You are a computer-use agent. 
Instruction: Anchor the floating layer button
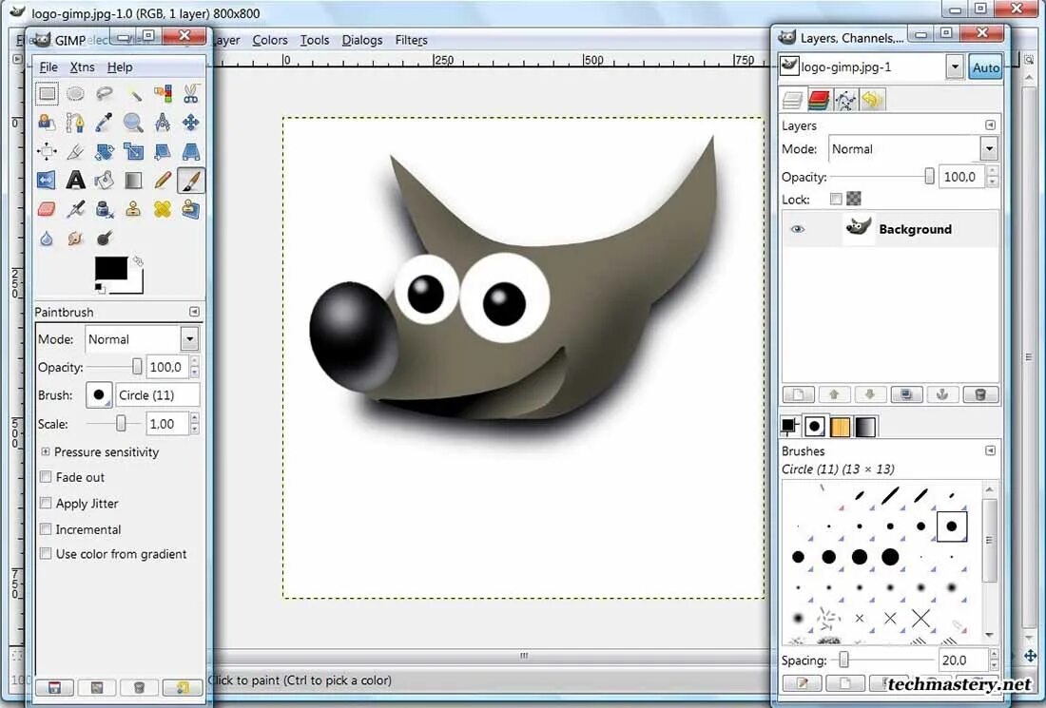pyautogui.click(x=942, y=394)
